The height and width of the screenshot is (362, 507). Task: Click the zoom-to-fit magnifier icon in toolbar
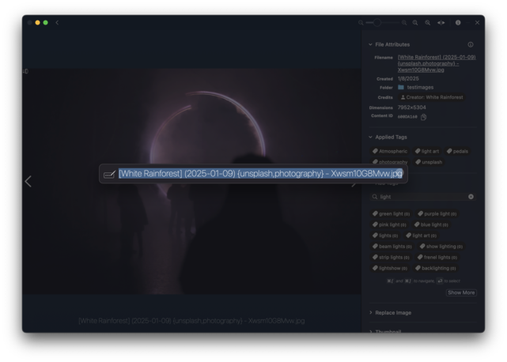click(415, 23)
